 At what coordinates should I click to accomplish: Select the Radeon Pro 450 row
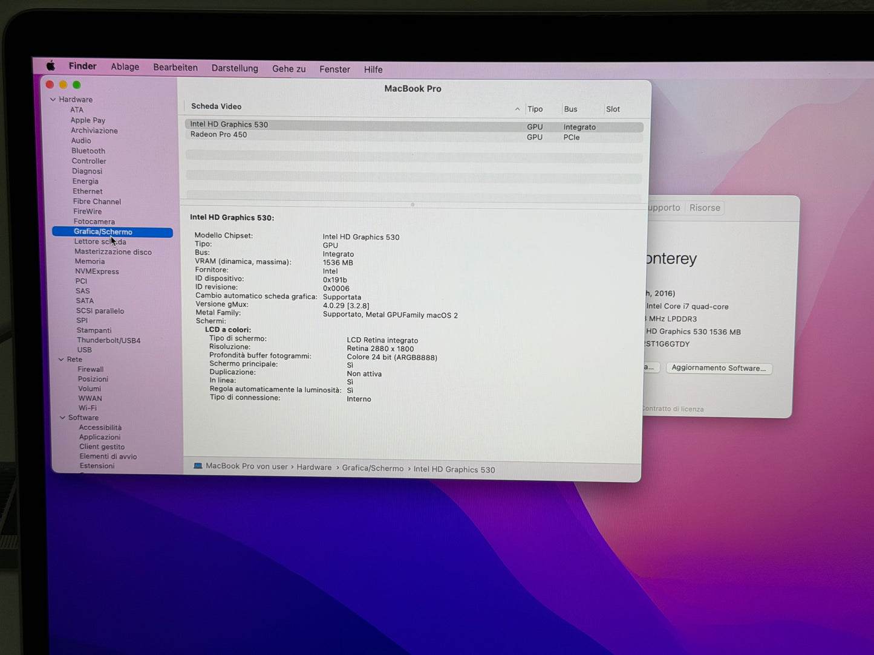[x=414, y=136]
